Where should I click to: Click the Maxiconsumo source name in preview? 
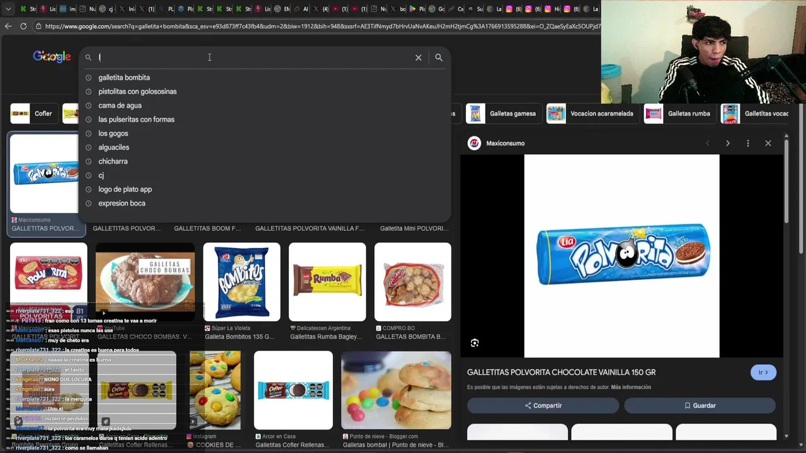(505, 143)
